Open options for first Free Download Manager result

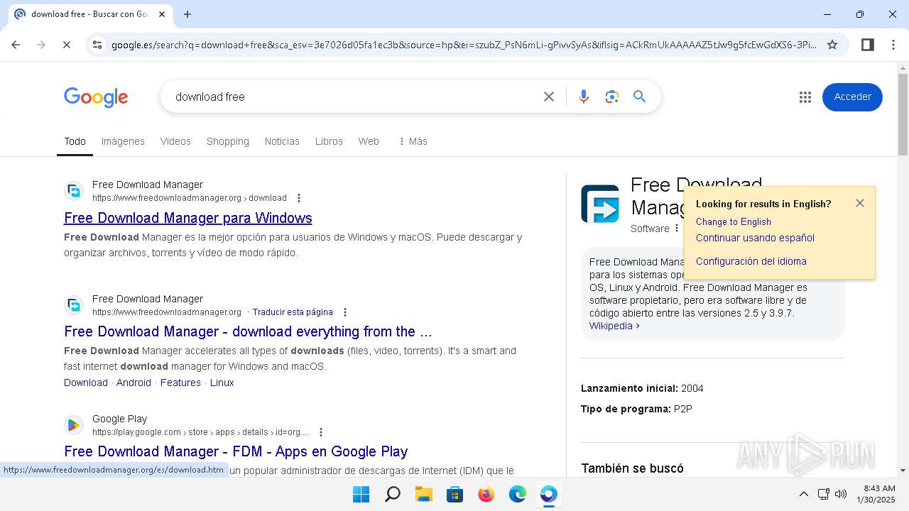click(x=299, y=198)
